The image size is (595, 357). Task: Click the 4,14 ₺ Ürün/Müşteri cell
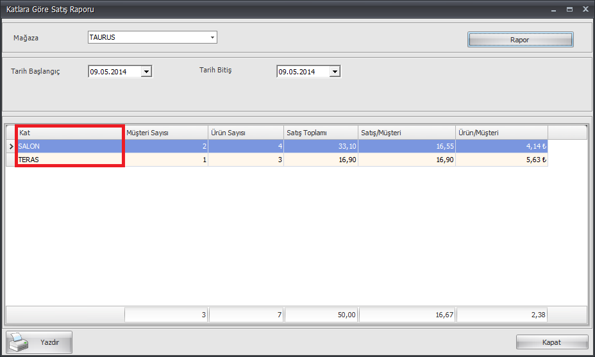501,146
